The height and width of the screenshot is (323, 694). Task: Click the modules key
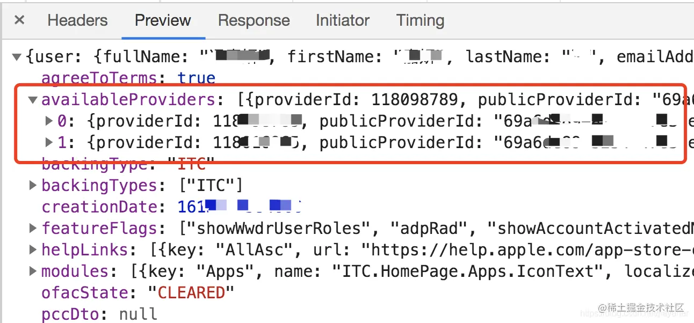click(75, 271)
